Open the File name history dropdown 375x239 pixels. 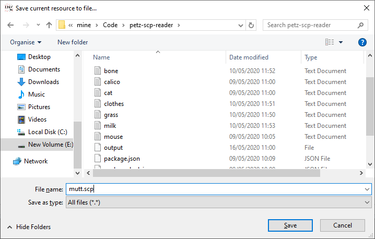pyautogui.click(x=368, y=189)
